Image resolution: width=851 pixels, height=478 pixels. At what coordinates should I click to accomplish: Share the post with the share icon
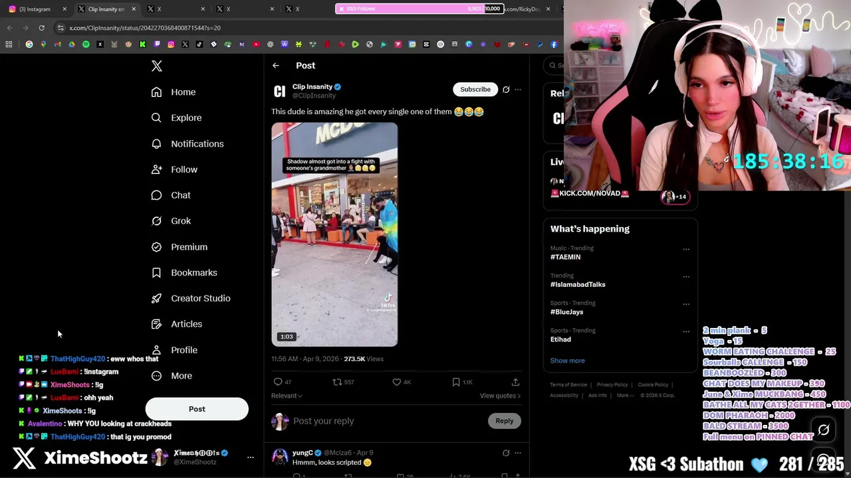tap(515, 382)
